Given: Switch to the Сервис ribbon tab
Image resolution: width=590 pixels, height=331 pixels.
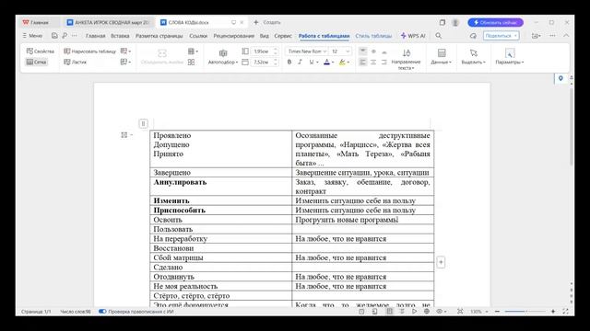Looking at the screenshot, I should pyautogui.click(x=283, y=36).
